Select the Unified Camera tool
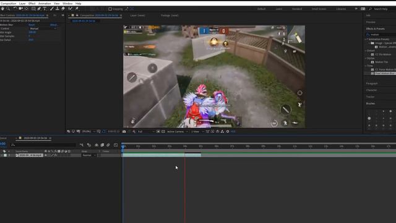Image resolution: width=396 pixels, height=223 pixels. pyautogui.click(x=20, y=9)
